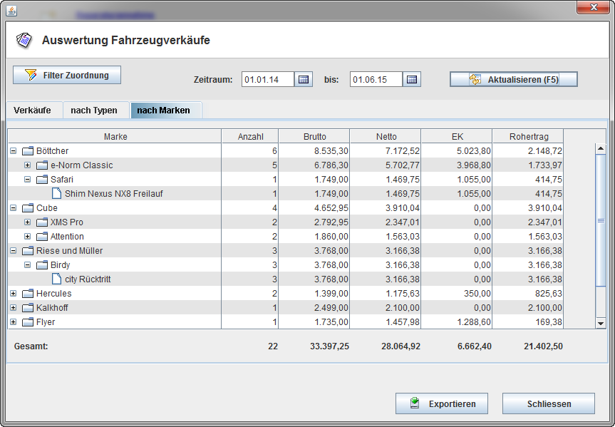Sort by the Rohertrag column header

click(527, 137)
